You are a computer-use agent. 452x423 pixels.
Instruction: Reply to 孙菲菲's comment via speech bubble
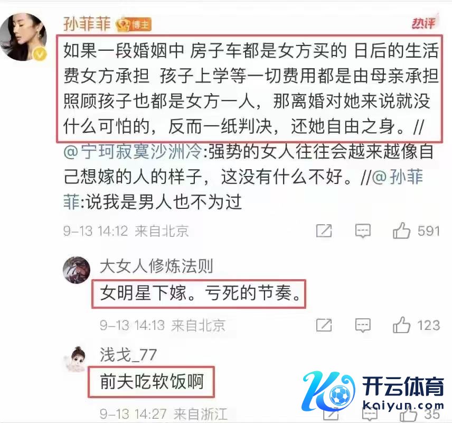point(363,231)
